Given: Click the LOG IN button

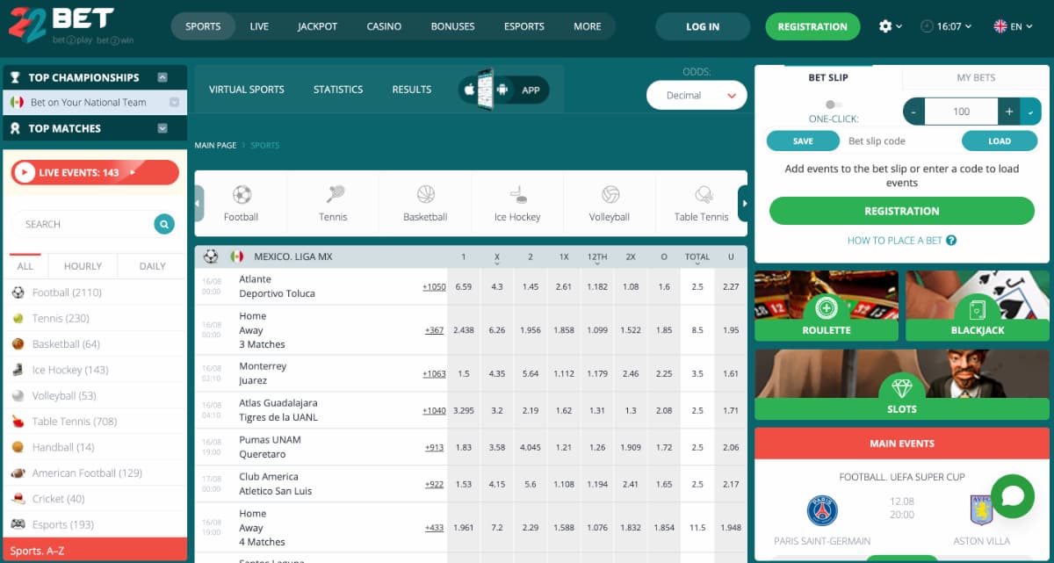Looking at the screenshot, I should pos(703,26).
